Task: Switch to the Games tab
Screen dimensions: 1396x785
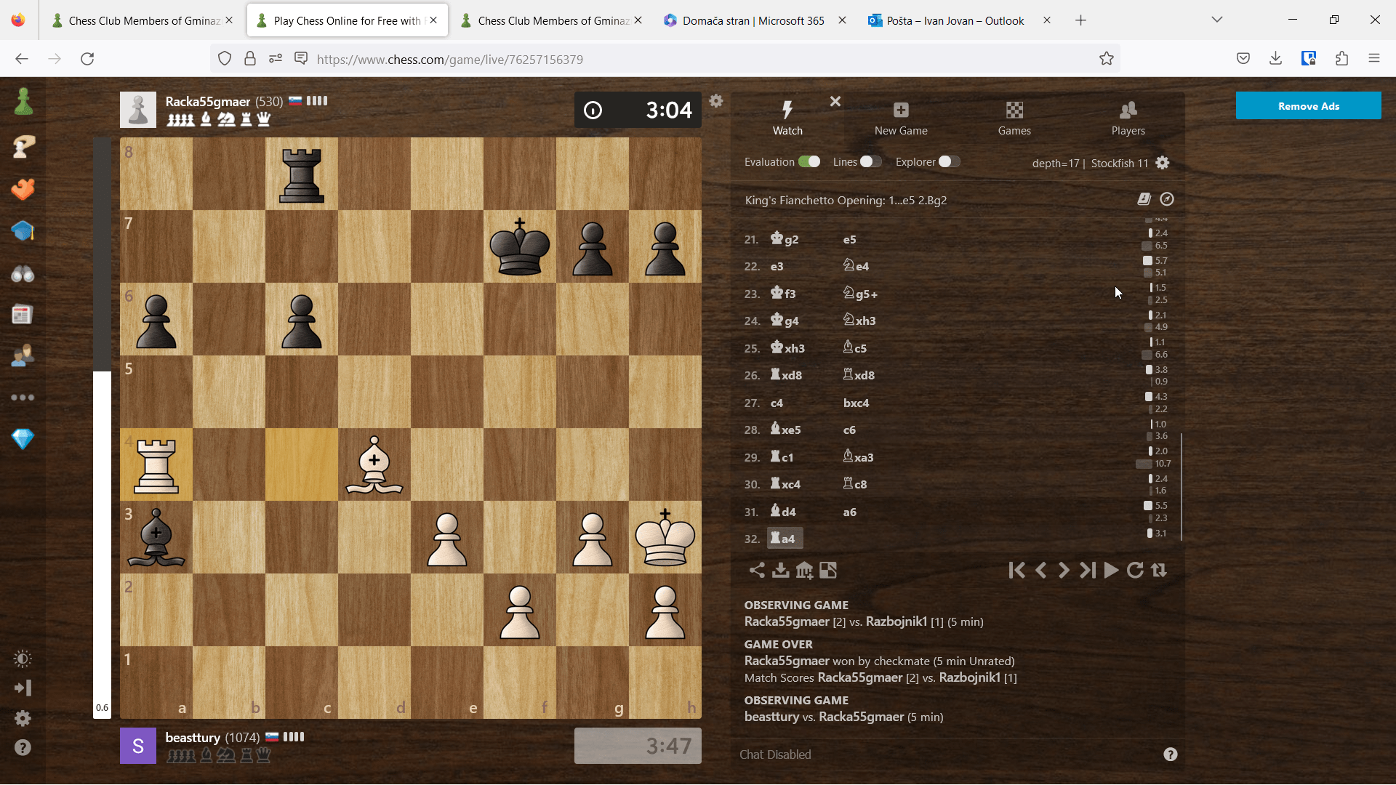Action: pos(1014,118)
